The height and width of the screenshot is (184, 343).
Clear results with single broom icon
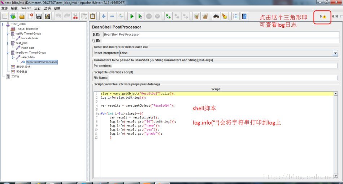coord(196,16)
